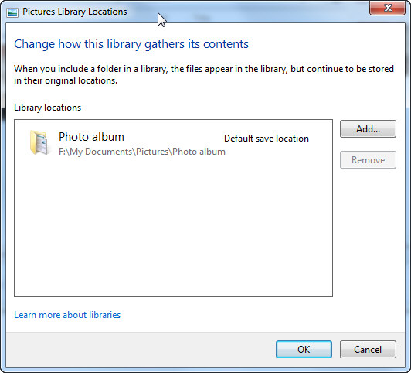
Task: Click the Add... button
Action: pos(368,129)
